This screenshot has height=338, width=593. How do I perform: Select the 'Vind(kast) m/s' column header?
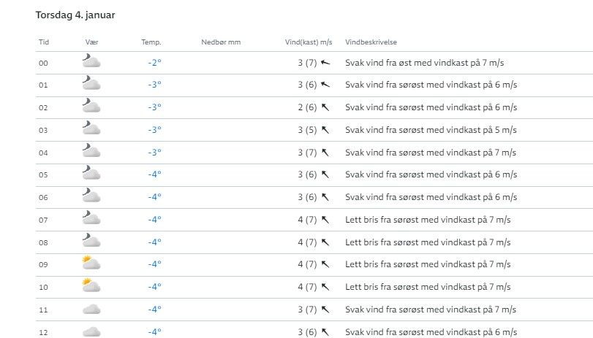coord(308,42)
